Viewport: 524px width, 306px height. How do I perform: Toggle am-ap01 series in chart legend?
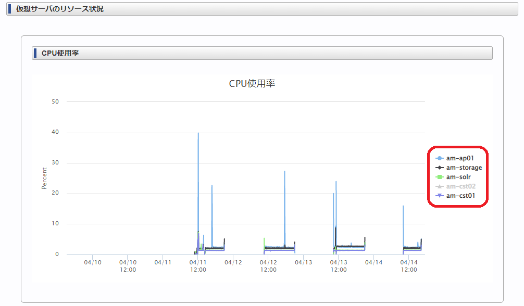(455, 158)
